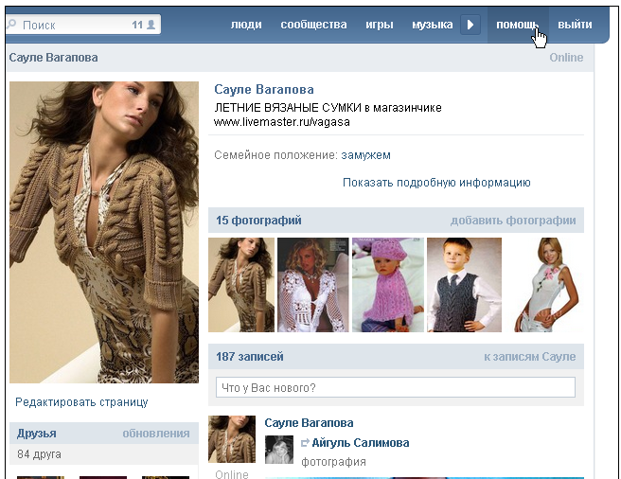Go to the игры section
Image resolution: width=621 pixels, height=479 pixels.
pyautogui.click(x=380, y=25)
